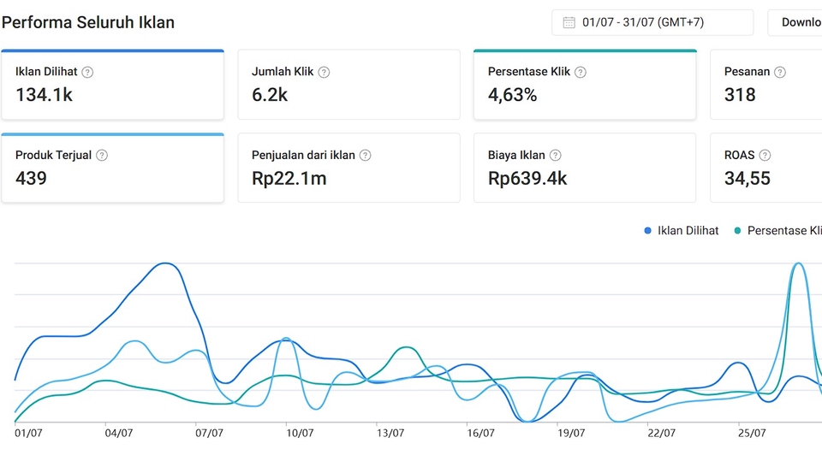Click the 318 orders value
Image resolution: width=822 pixels, height=461 pixels.
tap(740, 95)
